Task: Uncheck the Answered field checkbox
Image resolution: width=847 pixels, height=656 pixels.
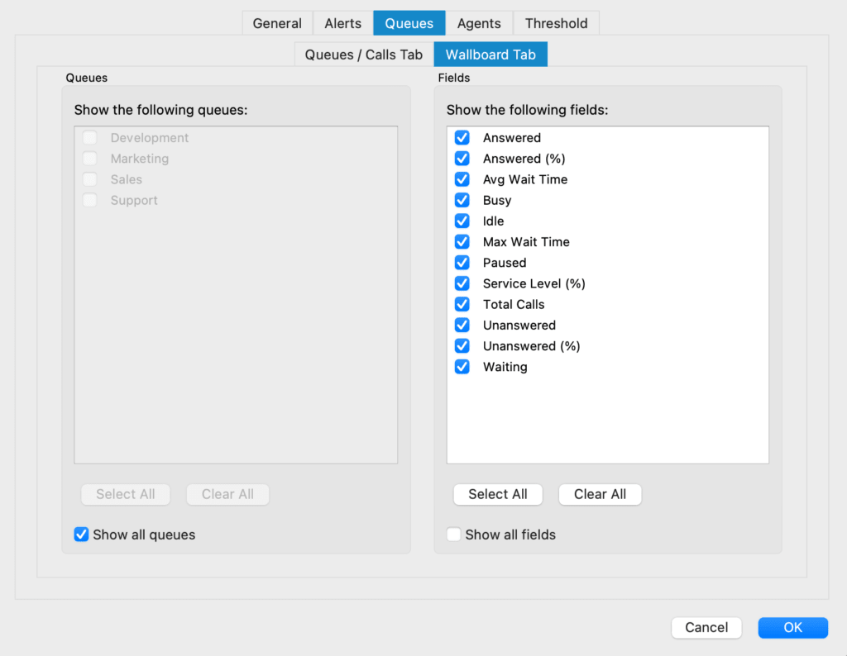Action: (462, 138)
